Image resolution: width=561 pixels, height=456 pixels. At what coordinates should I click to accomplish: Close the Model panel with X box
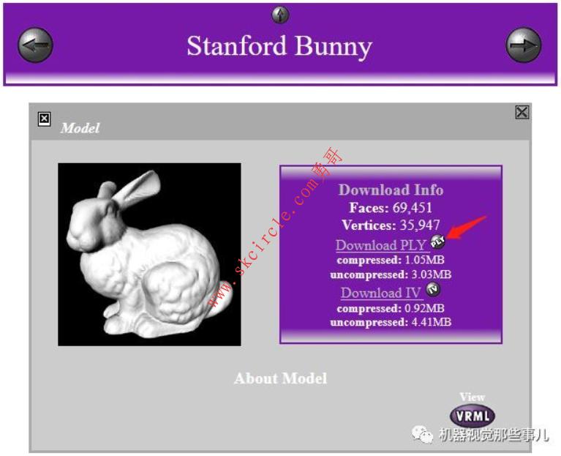click(x=522, y=113)
